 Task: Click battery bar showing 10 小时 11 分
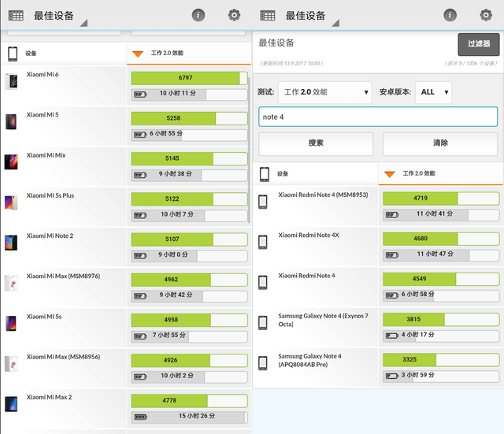pyautogui.click(x=189, y=95)
